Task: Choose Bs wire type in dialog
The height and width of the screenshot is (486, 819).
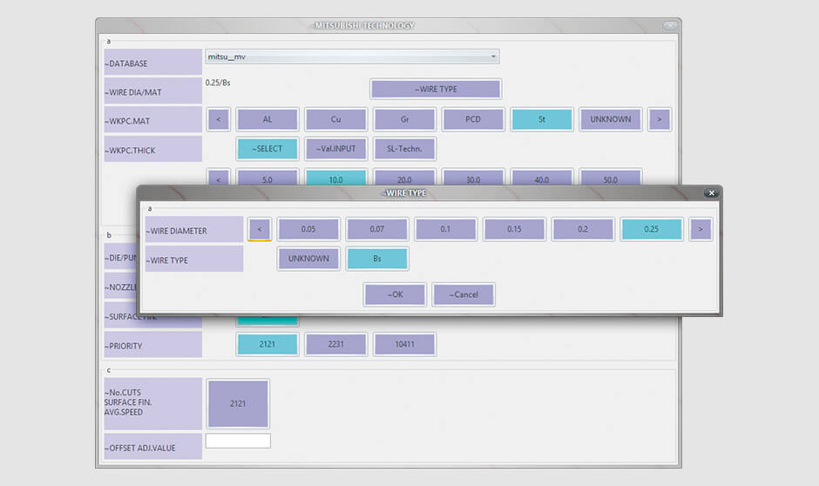Action: click(377, 259)
